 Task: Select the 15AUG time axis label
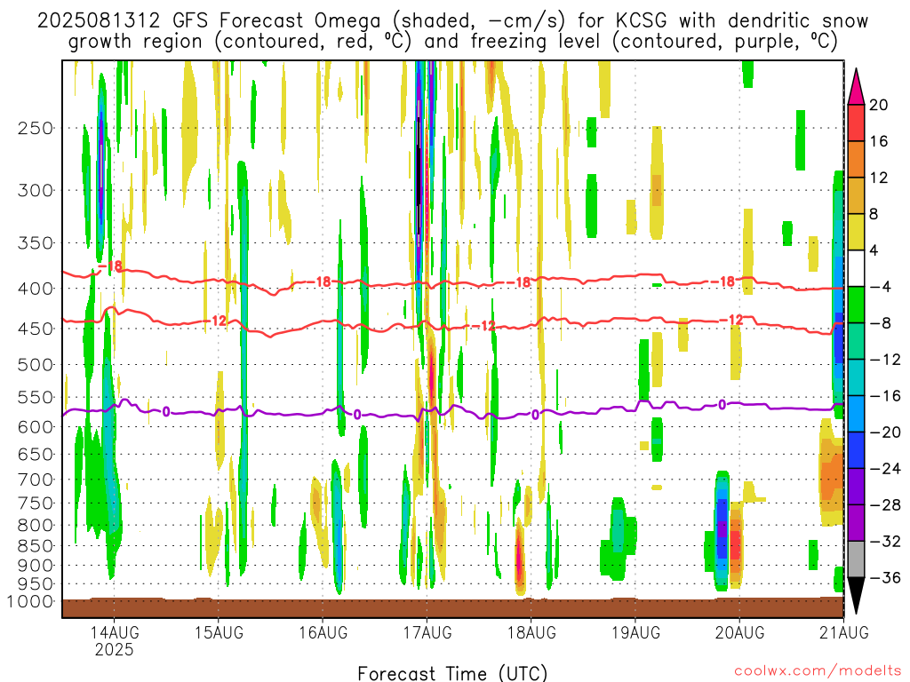(x=219, y=632)
